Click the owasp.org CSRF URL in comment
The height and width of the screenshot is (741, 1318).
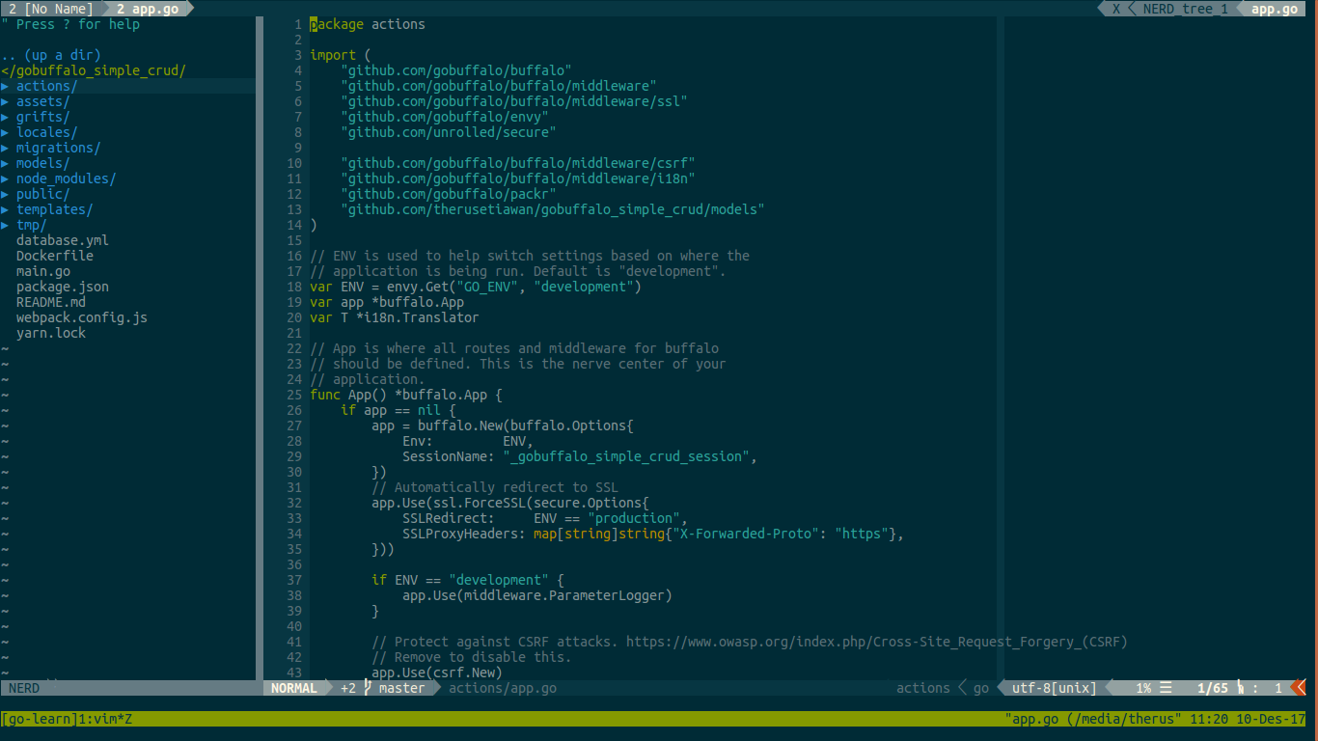[x=877, y=642]
